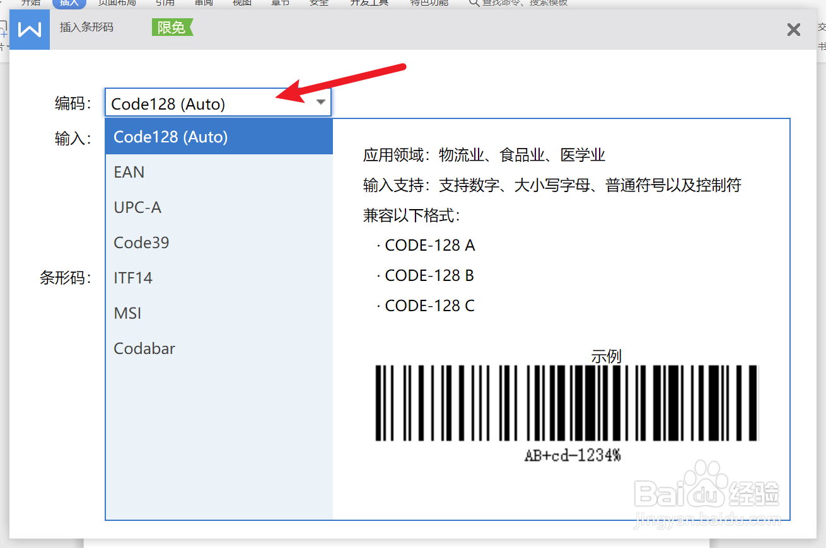Click the '示例' label above the barcode
826x548 pixels.
tap(607, 357)
